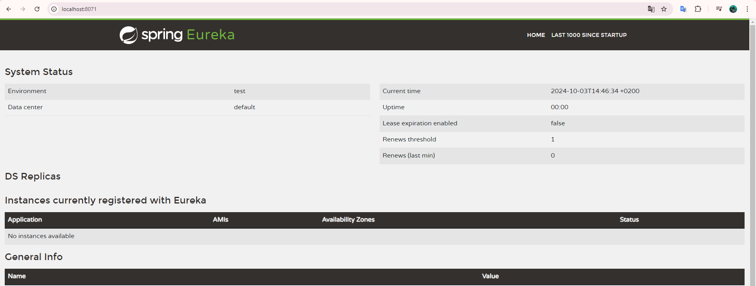The width and height of the screenshot is (756, 286).
Task: Click the Value column header
Action: point(490,276)
